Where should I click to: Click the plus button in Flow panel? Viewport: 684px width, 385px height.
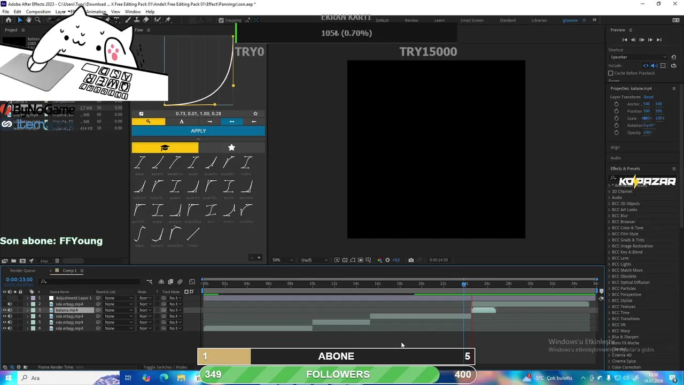click(x=259, y=258)
